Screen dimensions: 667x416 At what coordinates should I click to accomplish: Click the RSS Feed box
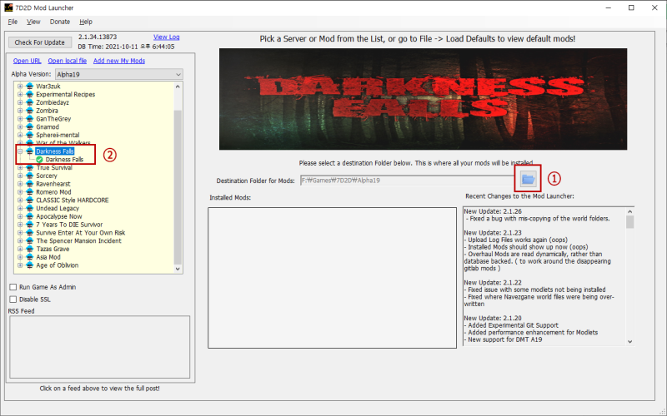tap(99, 347)
